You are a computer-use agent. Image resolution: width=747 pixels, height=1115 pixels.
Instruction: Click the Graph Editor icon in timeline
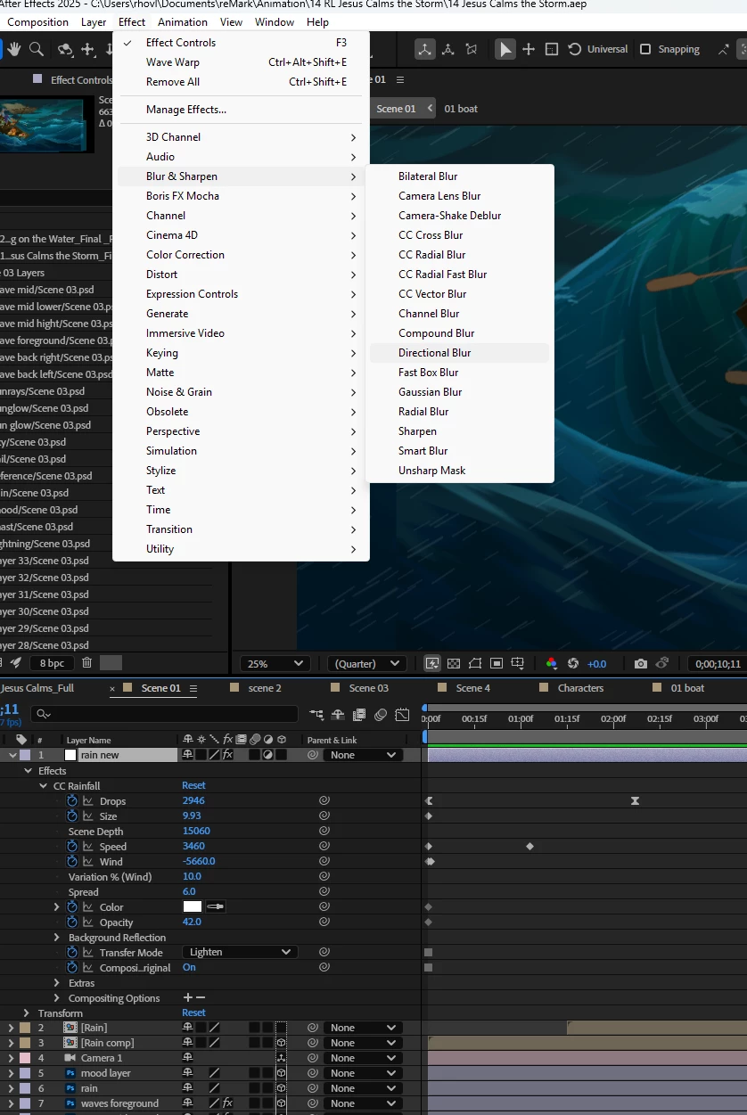[x=402, y=714]
